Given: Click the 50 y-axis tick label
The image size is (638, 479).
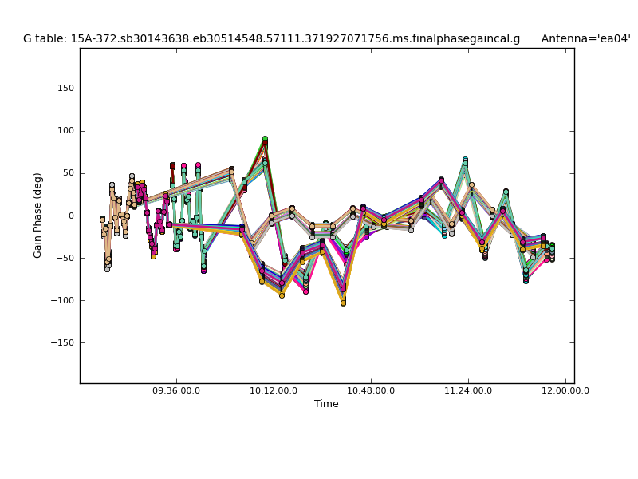Looking at the screenshot, I should click(x=67, y=173).
